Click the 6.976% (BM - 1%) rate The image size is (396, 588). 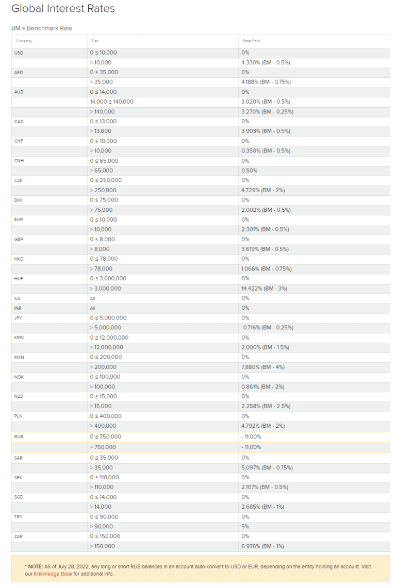pyautogui.click(x=263, y=546)
